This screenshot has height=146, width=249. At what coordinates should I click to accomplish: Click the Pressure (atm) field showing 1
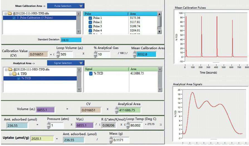(57, 125)
